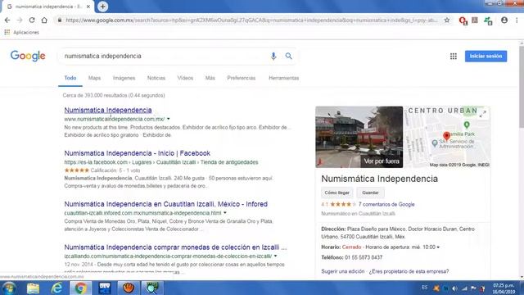
Task: Open the Más dropdown tab
Action: [210, 78]
